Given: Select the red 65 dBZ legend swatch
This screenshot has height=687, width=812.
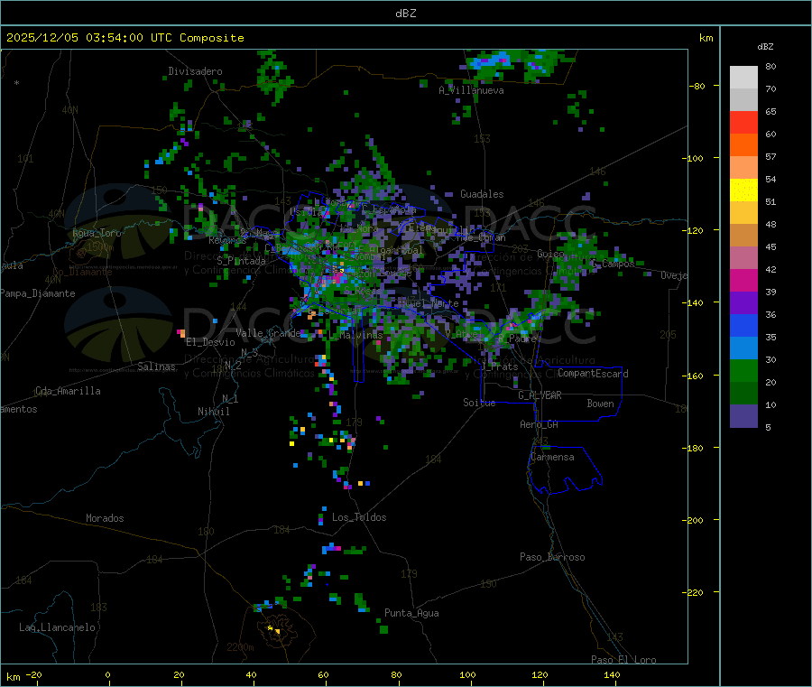Looking at the screenshot, I should point(743,122).
